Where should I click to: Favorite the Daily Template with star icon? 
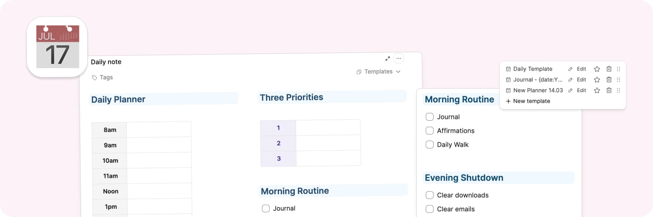(597, 69)
